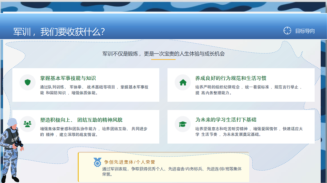Viewport: 327px width, 183px height.
Task: Click the crosshair target icon in header
Action: point(287,31)
